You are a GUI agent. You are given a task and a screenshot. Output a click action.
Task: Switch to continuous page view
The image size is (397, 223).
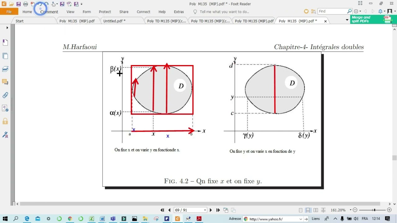tap(308, 210)
